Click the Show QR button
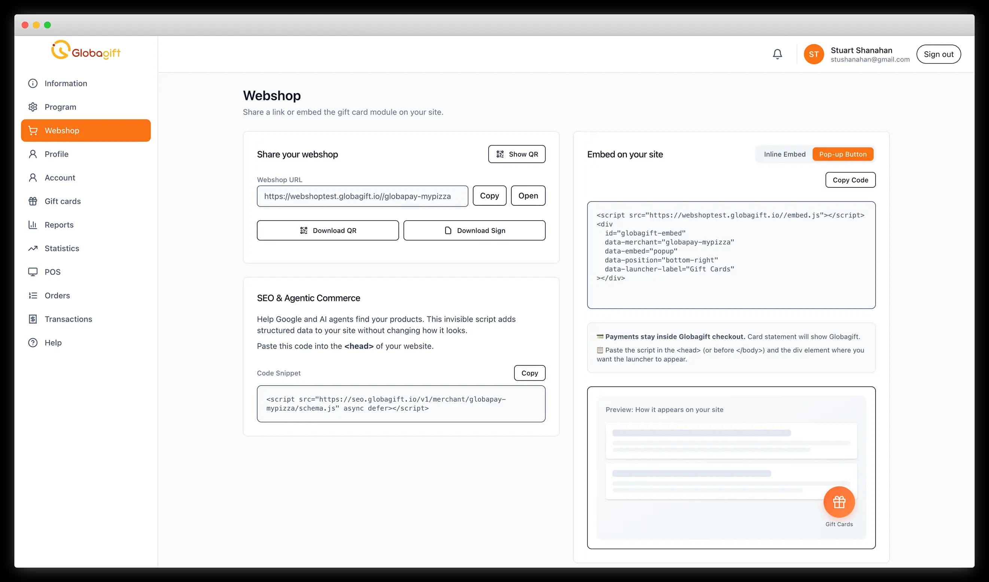This screenshot has height=582, width=989. (x=517, y=154)
